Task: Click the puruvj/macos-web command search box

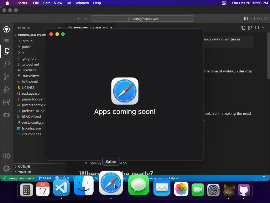Action: click(x=143, y=19)
